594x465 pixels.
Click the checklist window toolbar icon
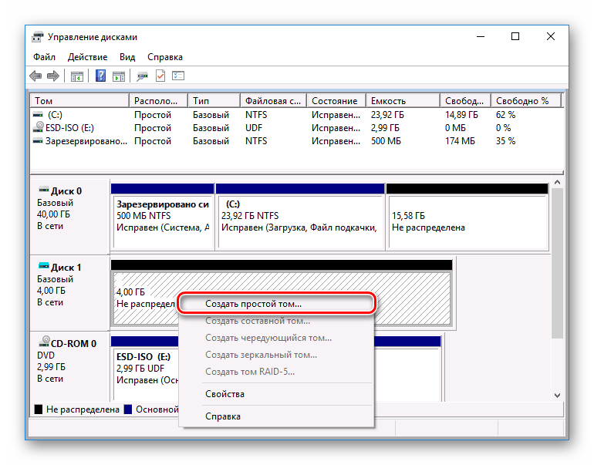coord(178,76)
